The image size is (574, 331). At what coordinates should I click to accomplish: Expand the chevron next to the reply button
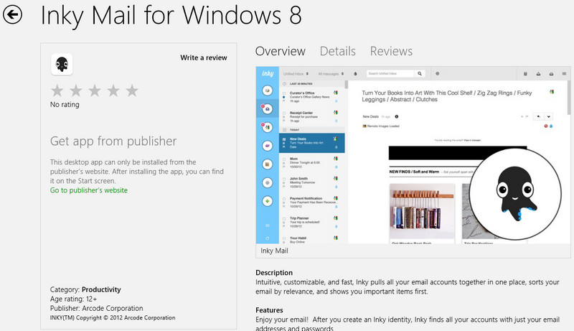pos(549,116)
